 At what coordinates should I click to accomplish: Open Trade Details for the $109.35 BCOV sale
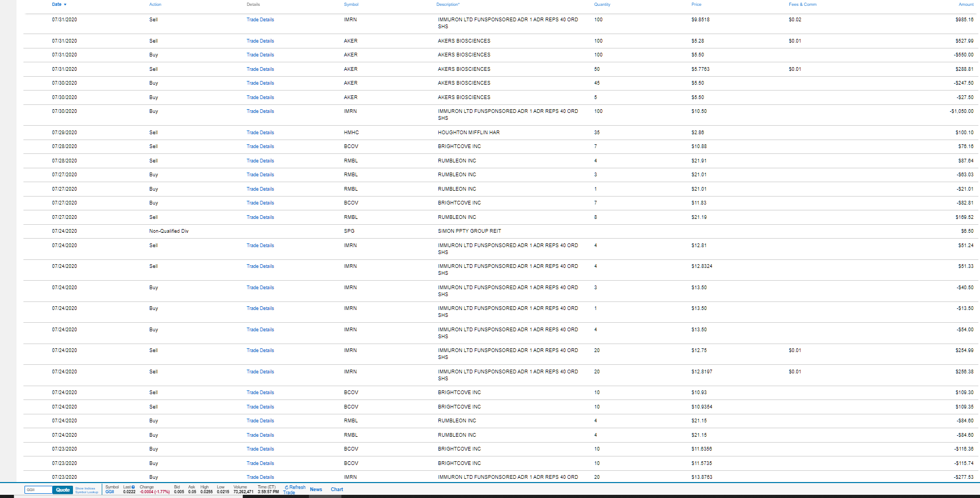260,407
